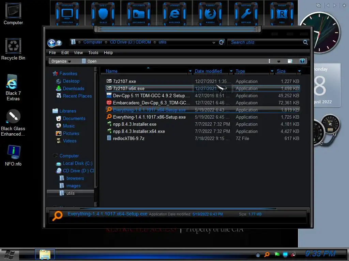Click the R rocket dock icon
Image resolution: width=349 pixels, height=261 pixels.
point(282,14)
